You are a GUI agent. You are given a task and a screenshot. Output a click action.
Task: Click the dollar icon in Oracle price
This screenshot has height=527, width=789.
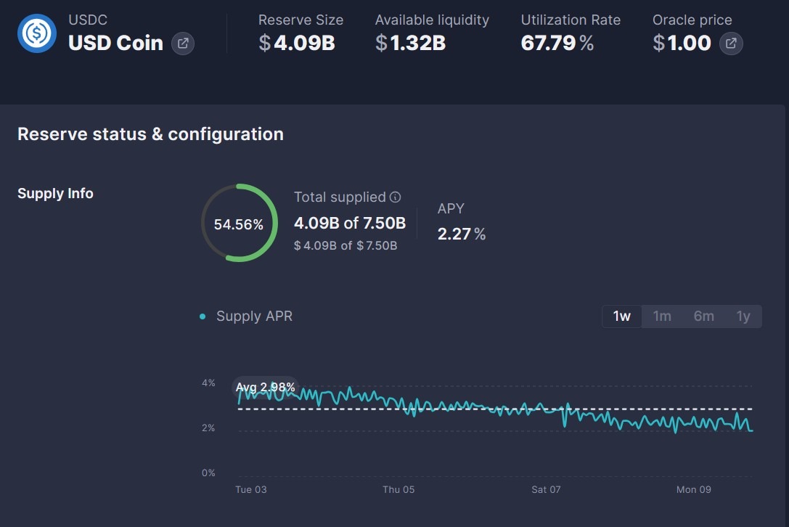(658, 43)
